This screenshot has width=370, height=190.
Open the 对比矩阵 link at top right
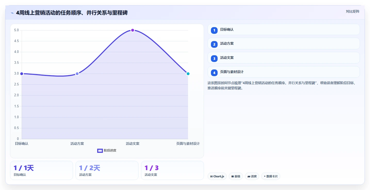[352, 11]
